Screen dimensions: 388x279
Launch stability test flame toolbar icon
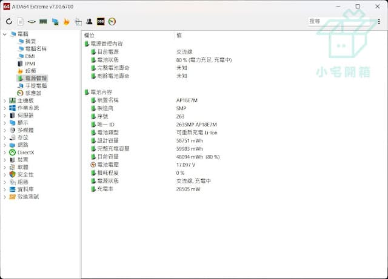[66, 22]
